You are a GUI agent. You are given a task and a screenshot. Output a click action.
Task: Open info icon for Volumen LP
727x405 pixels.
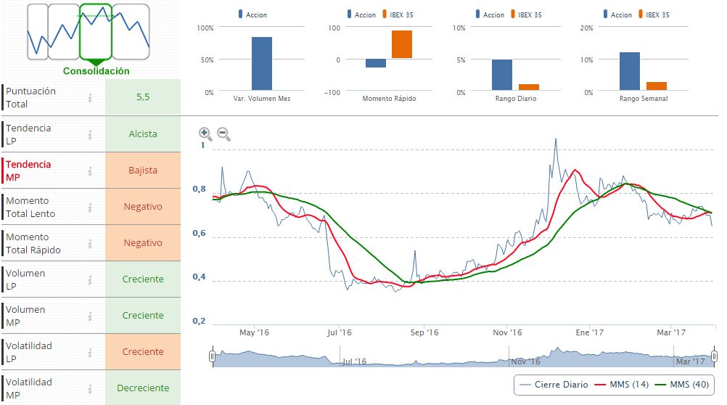tap(89, 279)
